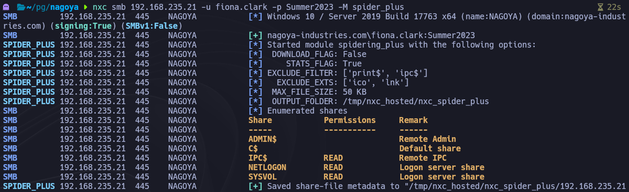Click the Default share remark
The height and width of the screenshot is (192, 629).
[x=430, y=149]
